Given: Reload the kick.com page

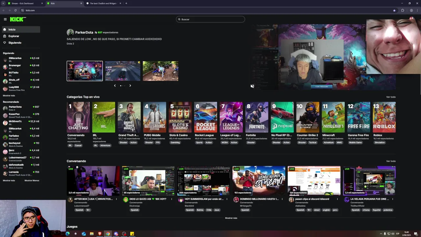Looking at the screenshot, I should [x=15, y=10].
